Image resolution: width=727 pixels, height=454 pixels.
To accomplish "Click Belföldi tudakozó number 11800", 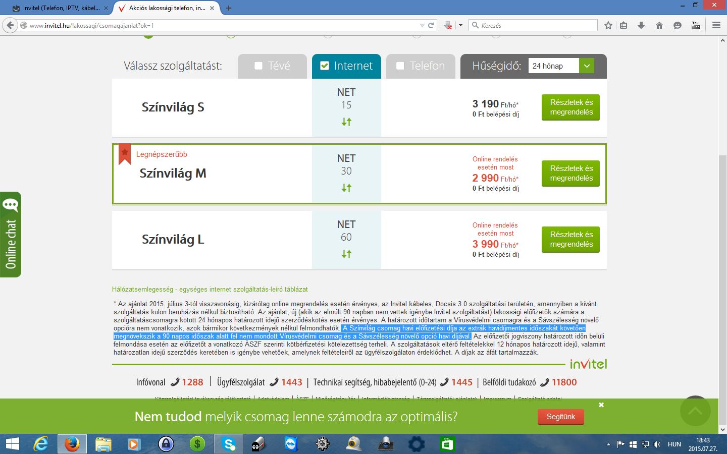I will point(564,382).
